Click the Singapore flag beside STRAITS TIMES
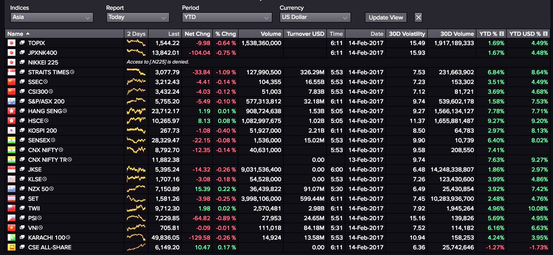 12,72
